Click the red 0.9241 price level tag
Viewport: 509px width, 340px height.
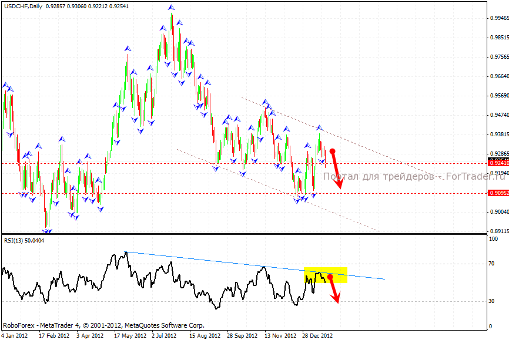point(498,163)
